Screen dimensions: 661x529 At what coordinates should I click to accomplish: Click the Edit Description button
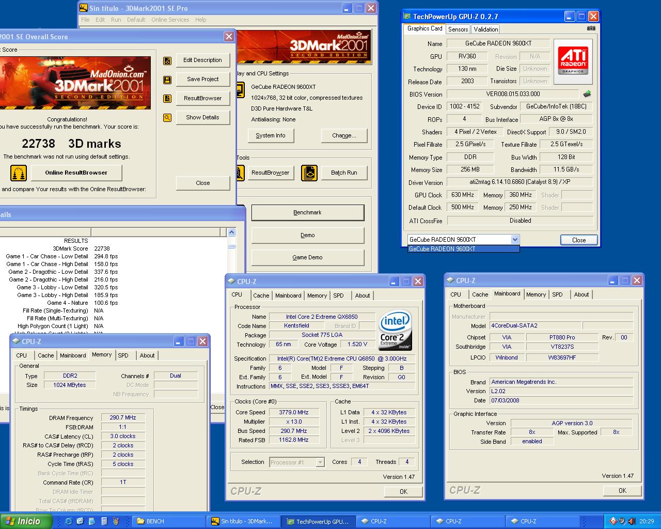pos(202,60)
